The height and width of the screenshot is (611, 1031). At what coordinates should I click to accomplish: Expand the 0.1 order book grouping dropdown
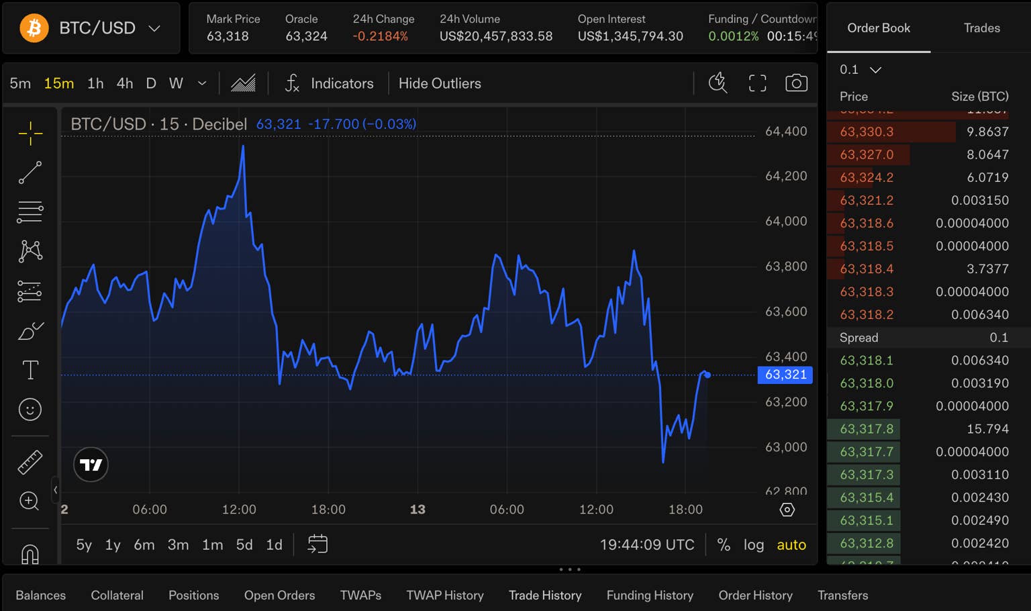click(x=860, y=70)
